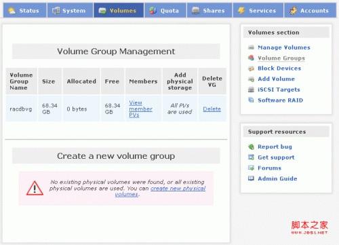Screen dimensions: 339x245
Task: Click the Add Volume icon
Action: point(251,79)
